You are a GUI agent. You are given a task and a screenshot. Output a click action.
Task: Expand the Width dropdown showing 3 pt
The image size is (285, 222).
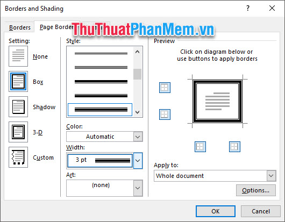tap(104, 161)
